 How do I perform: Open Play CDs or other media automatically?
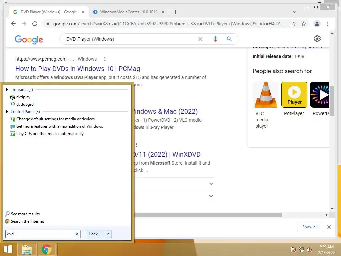pos(47,134)
